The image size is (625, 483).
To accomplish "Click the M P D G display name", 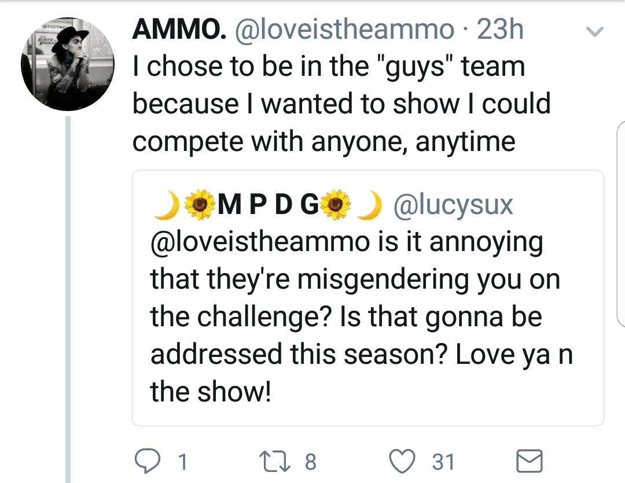I will coord(269,204).
